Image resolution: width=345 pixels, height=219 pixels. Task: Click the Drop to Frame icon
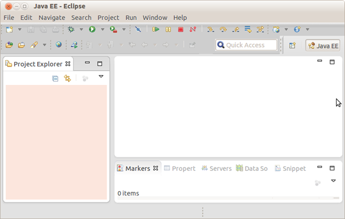coord(248,29)
